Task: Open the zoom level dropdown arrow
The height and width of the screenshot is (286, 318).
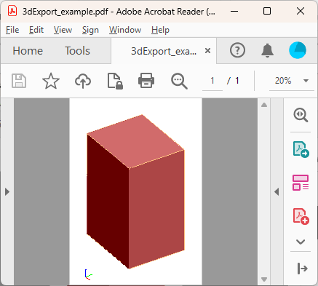Action: pos(306,81)
